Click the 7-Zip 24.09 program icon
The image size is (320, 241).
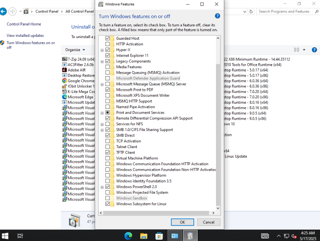click(64, 59)
